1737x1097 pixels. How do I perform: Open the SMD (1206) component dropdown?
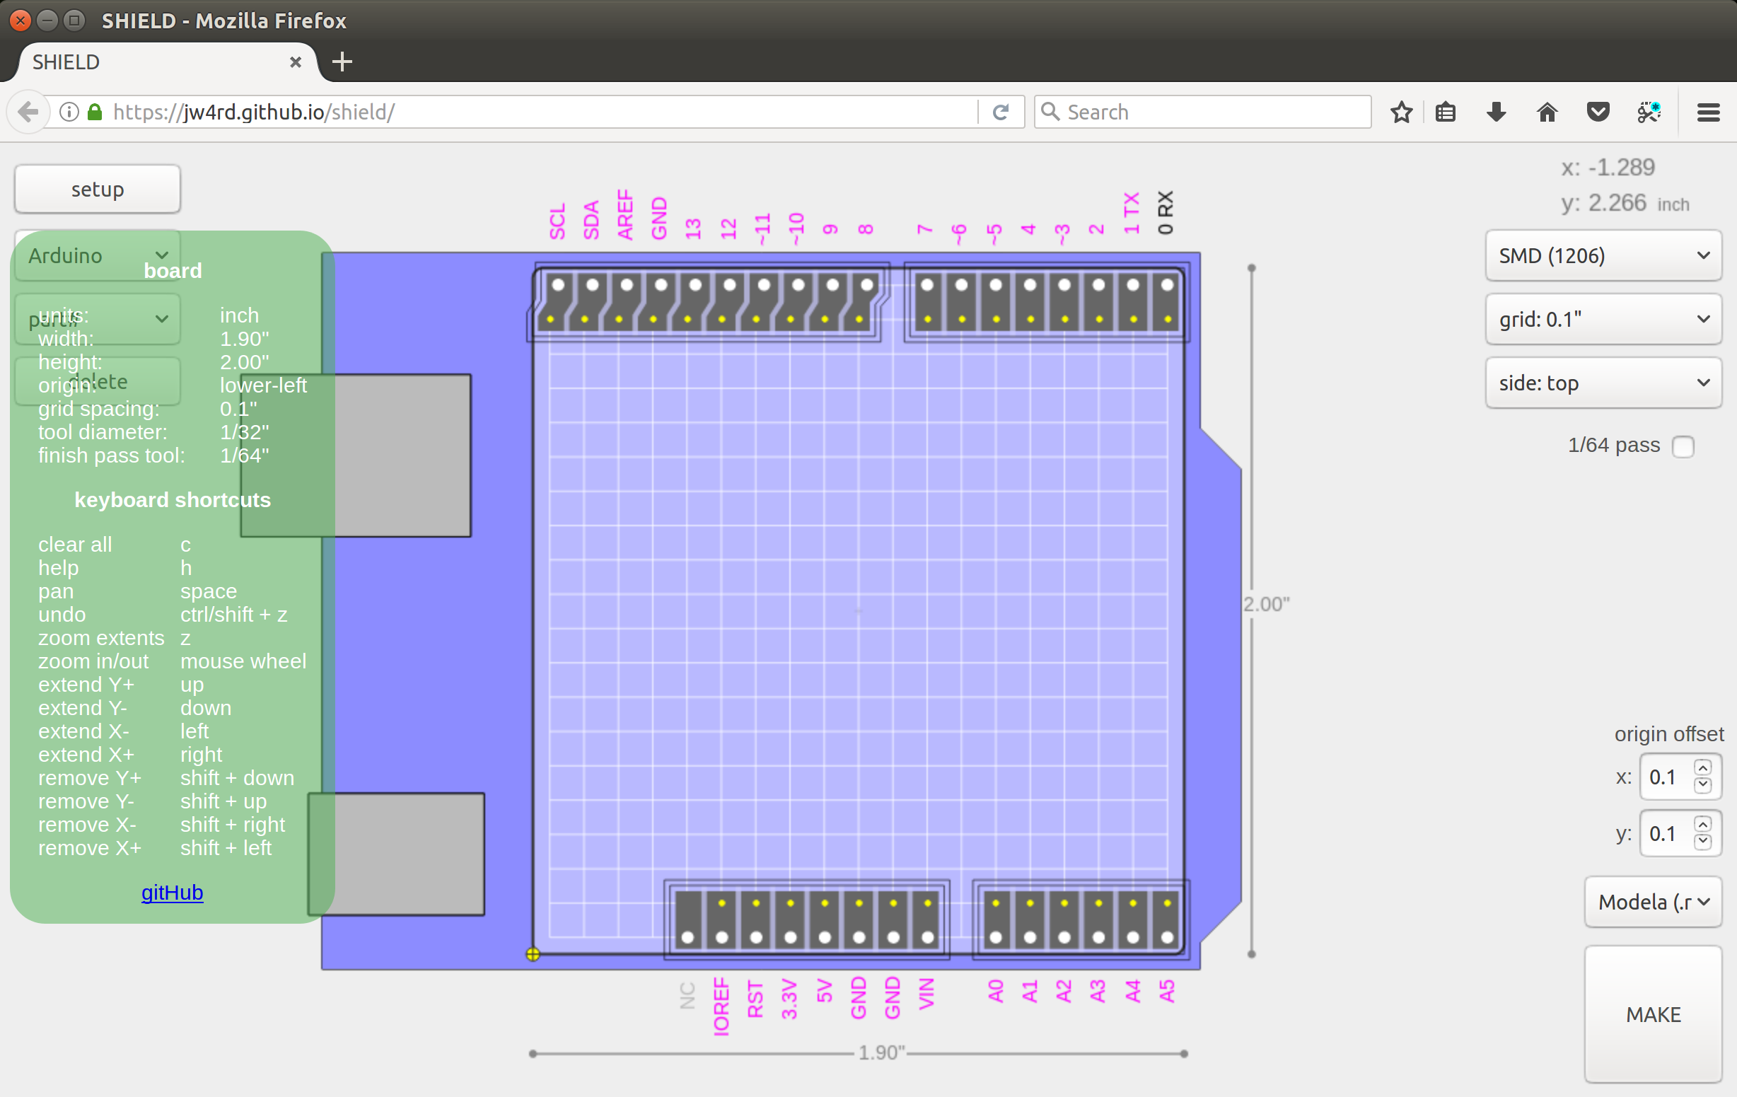1603,255
